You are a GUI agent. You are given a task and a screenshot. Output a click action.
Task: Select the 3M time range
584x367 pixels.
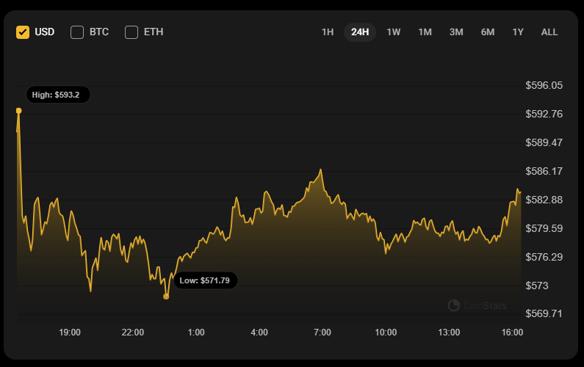456,32
